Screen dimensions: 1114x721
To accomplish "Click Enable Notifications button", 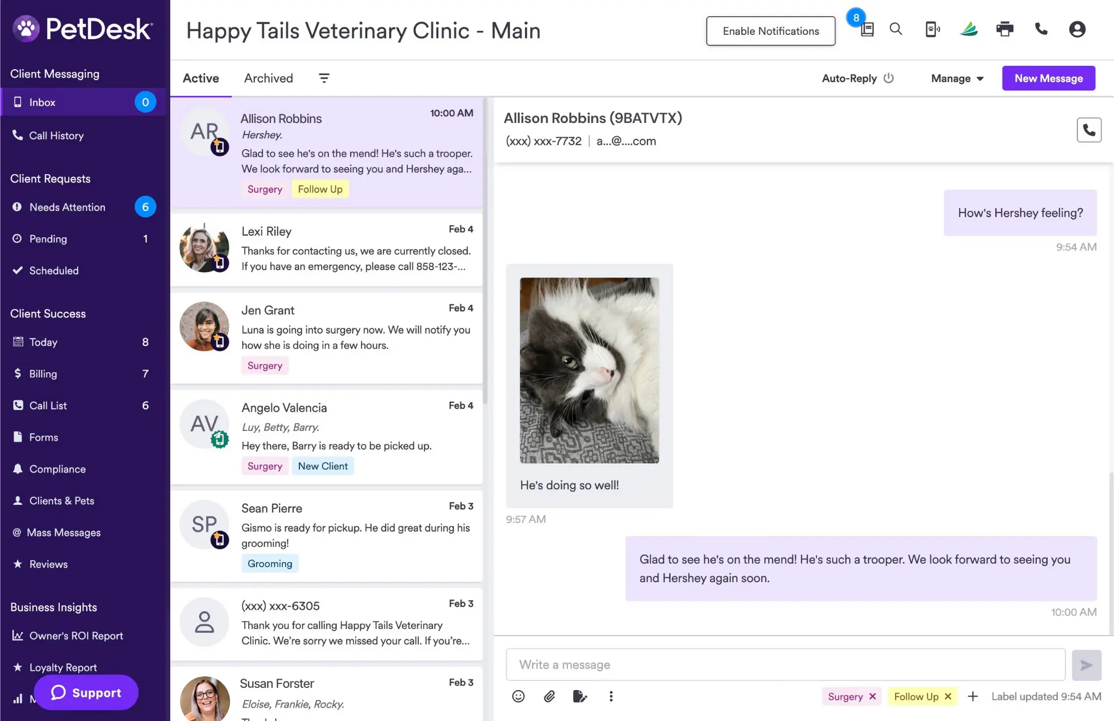I will tap(771, 31).
